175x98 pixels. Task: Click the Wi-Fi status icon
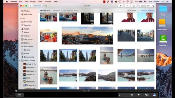(x=127, y=2)
